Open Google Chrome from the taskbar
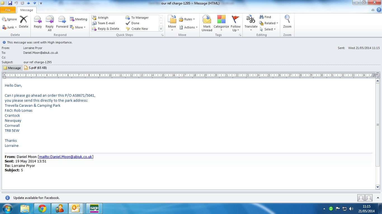 click(x=42, y=208)
